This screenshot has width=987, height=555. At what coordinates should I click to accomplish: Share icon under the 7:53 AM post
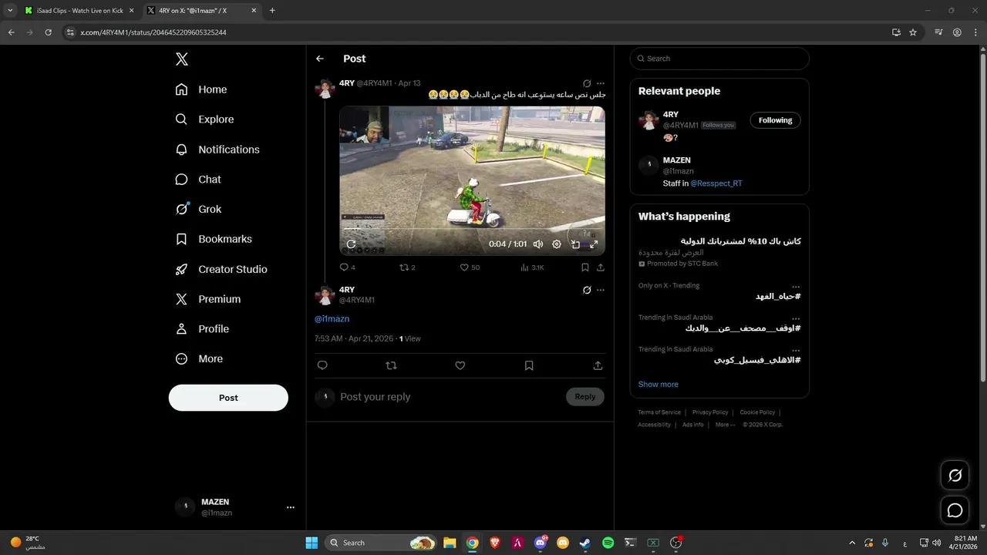point(598,365)
